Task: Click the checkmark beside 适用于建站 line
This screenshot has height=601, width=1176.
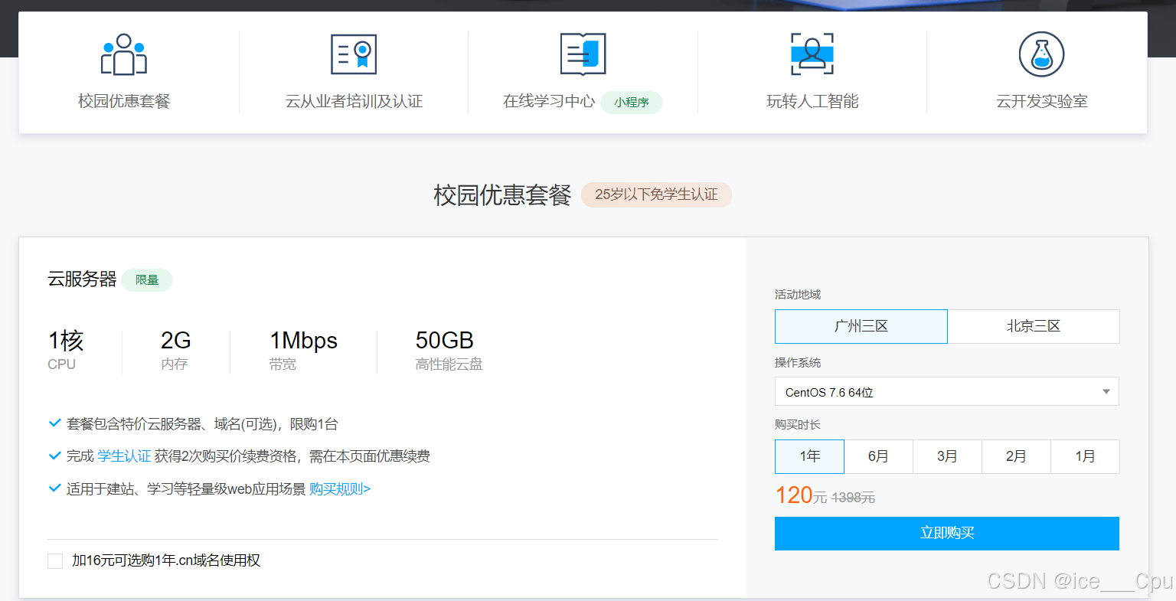Action: click(x=54, y=488)
